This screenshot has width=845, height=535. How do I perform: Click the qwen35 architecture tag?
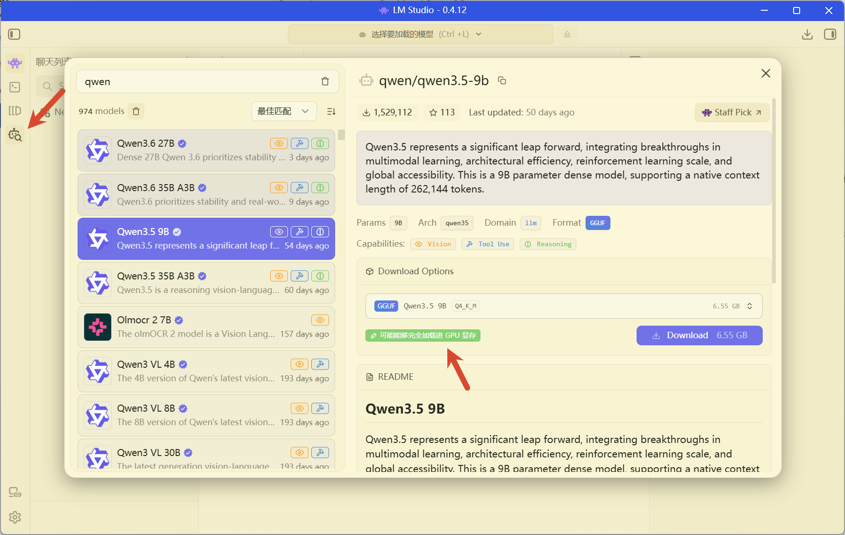click(457, 223)
